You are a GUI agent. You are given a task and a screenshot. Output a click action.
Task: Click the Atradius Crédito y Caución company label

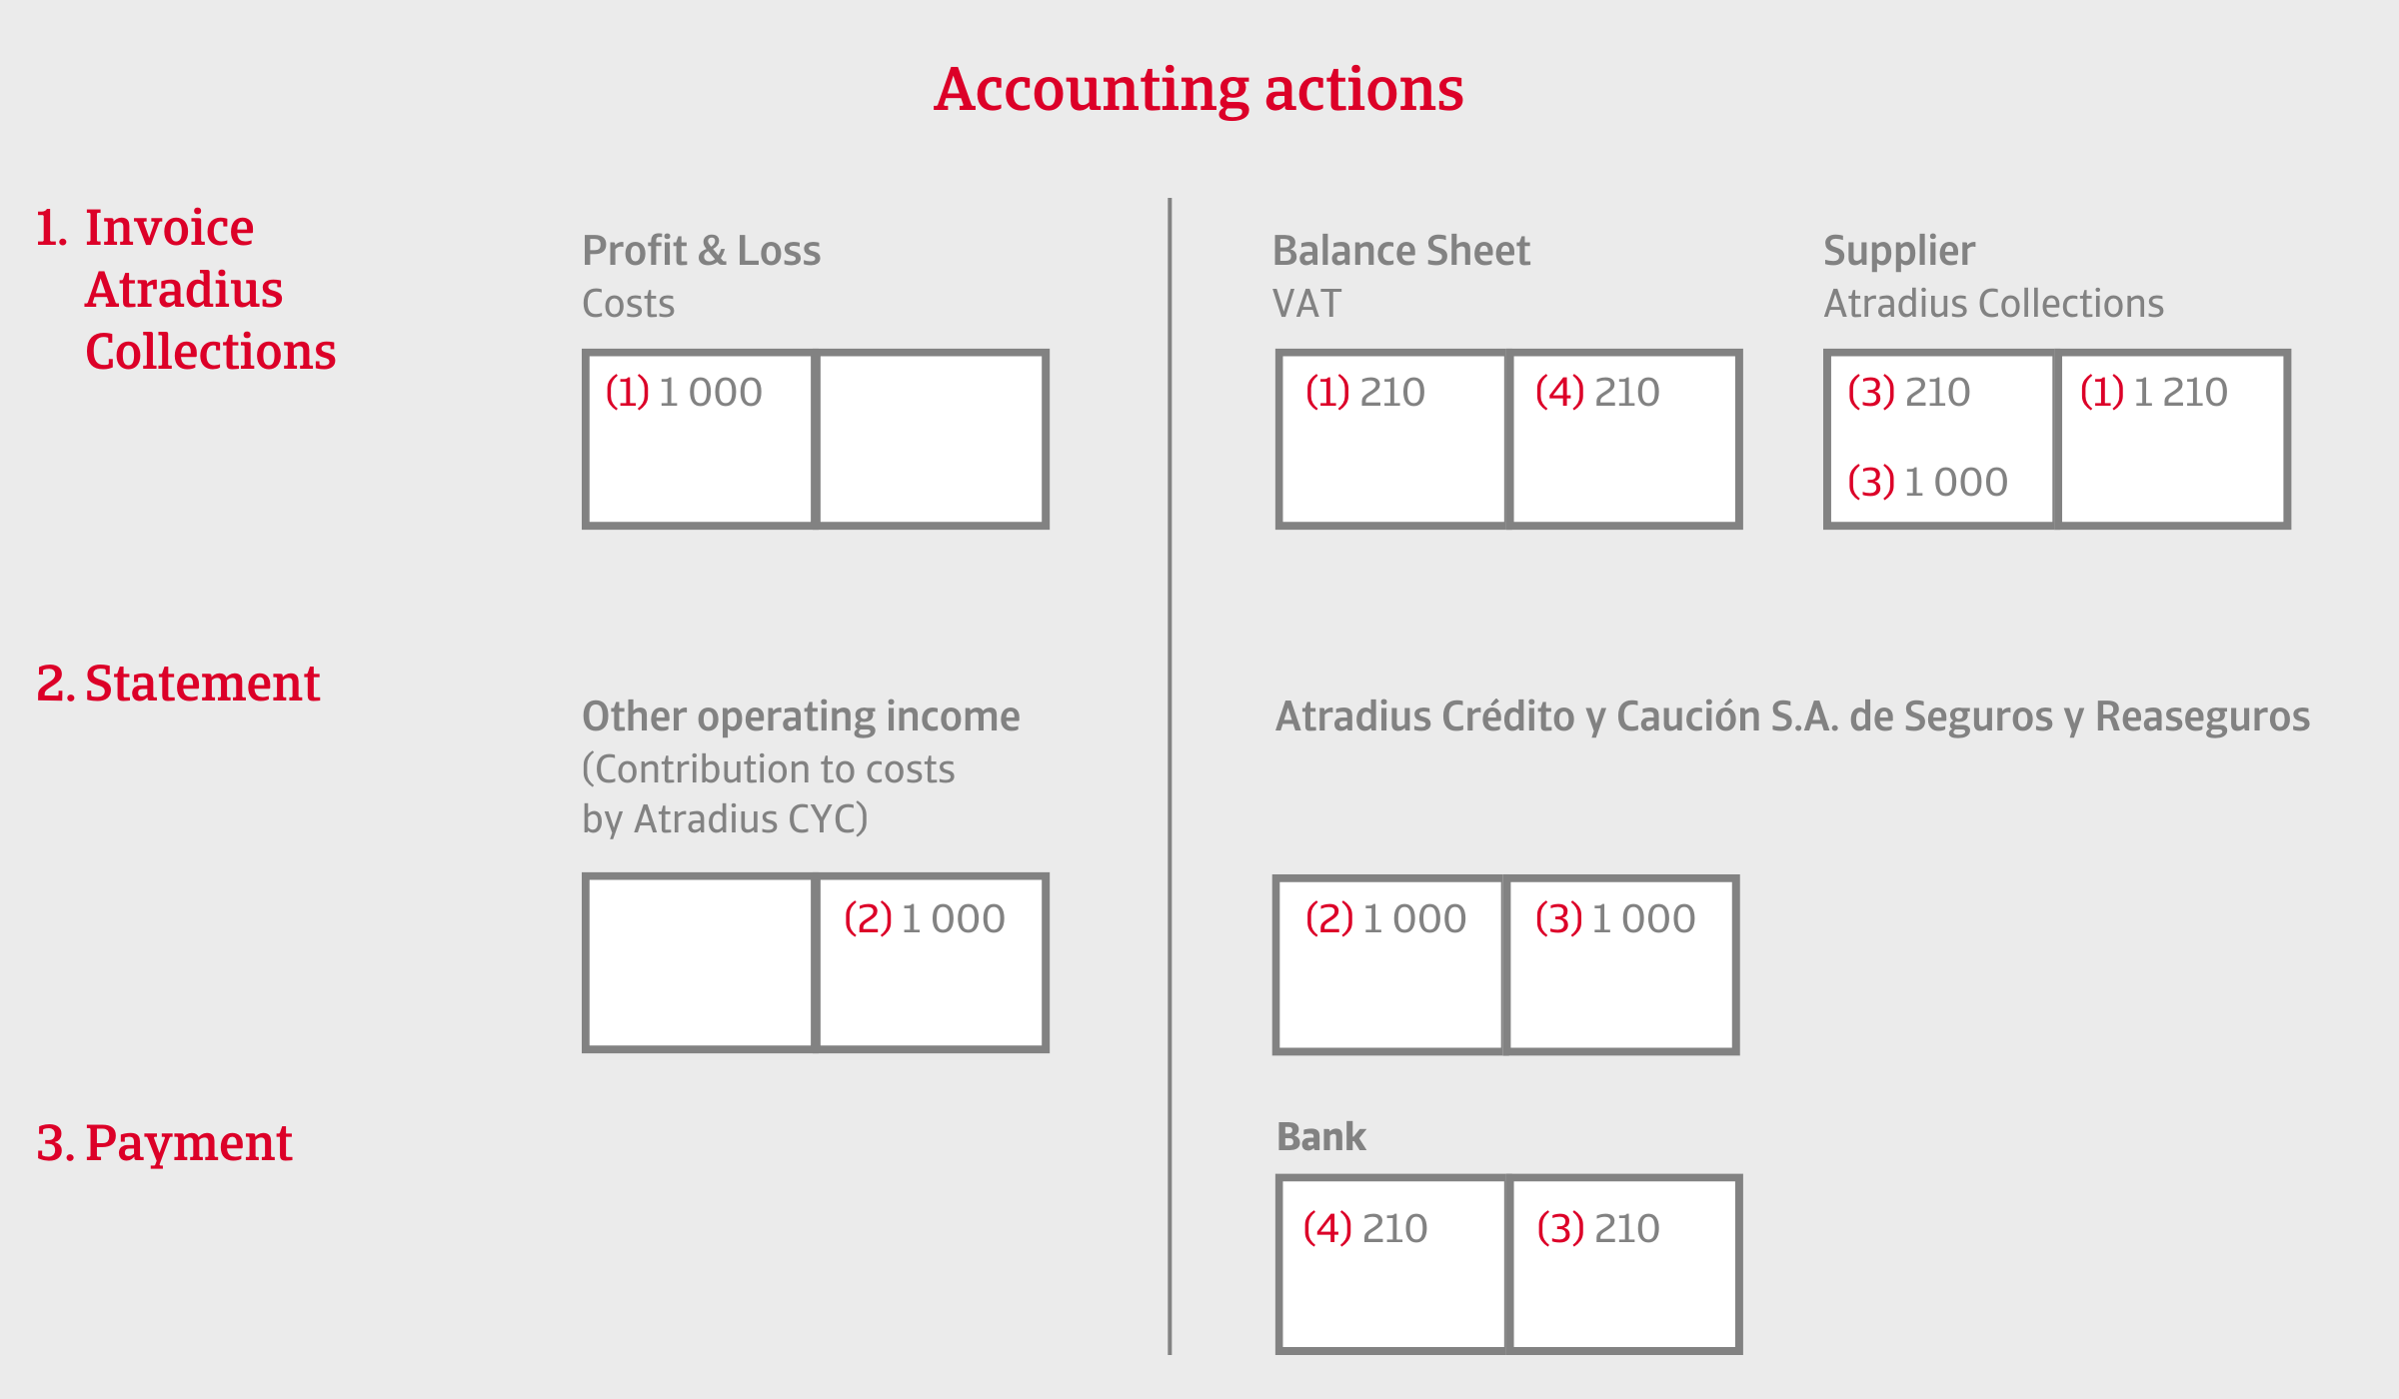pyautogui.click(x=1793, y=717)
